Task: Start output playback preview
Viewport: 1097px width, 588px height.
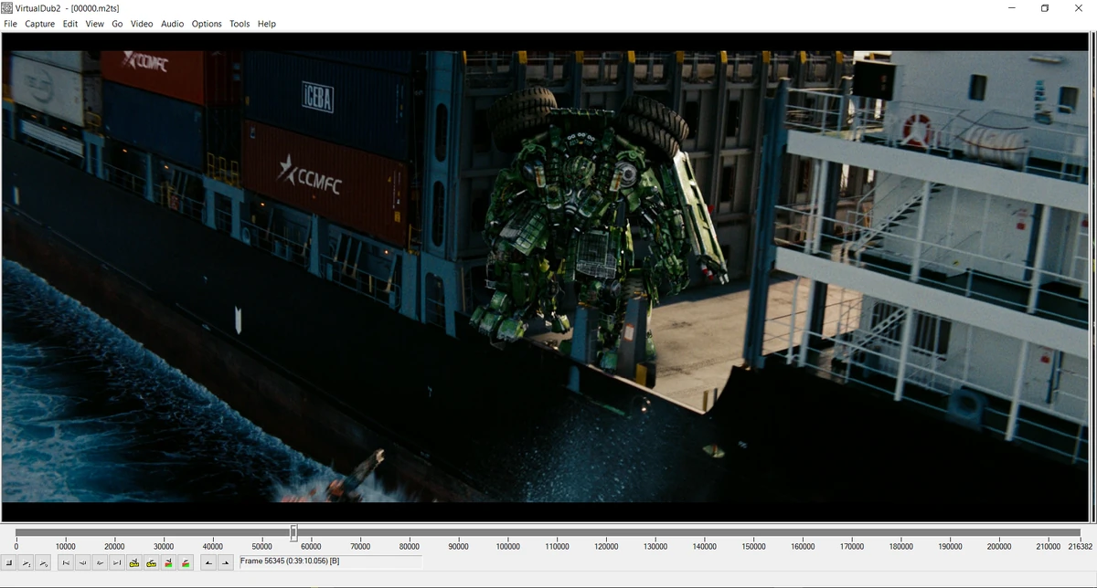Action: click(x=43, y=562)
